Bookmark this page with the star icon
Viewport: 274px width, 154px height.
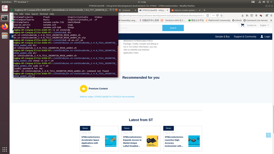pyautogui.click(x=221, y=15)
